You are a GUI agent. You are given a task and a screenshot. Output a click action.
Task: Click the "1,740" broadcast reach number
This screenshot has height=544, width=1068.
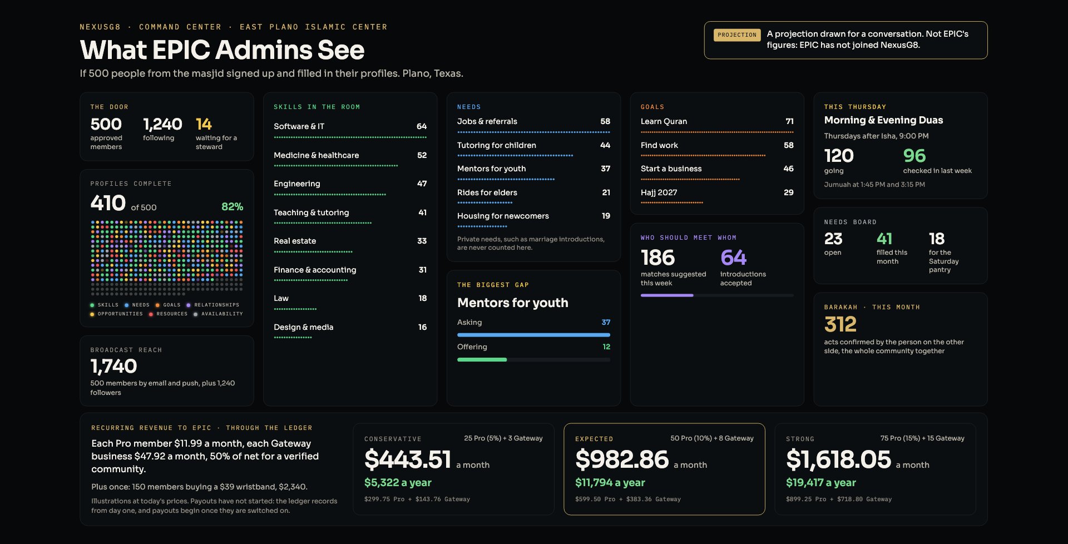coord(113,366)
